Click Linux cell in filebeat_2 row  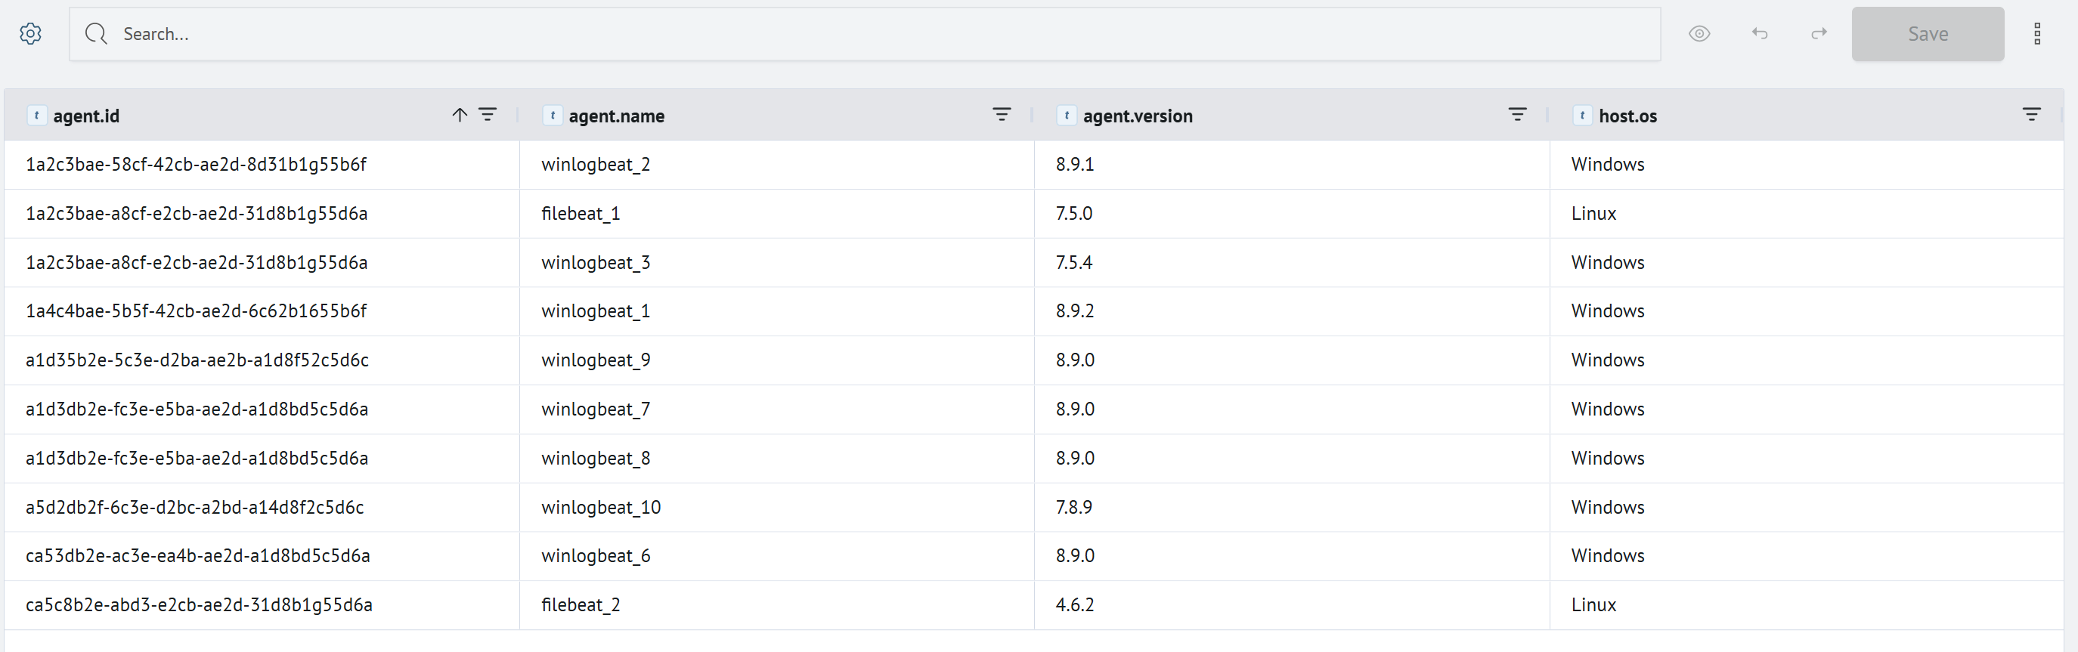point(1807,605)
